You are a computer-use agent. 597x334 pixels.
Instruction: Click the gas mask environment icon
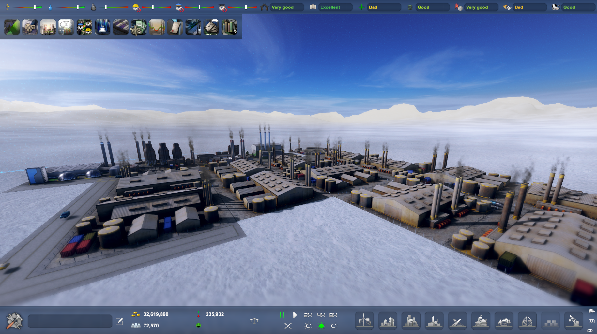coord(410,7)
